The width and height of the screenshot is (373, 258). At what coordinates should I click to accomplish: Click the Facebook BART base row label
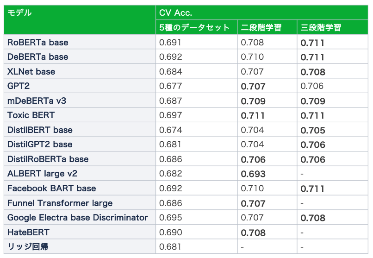pos(52,188)
